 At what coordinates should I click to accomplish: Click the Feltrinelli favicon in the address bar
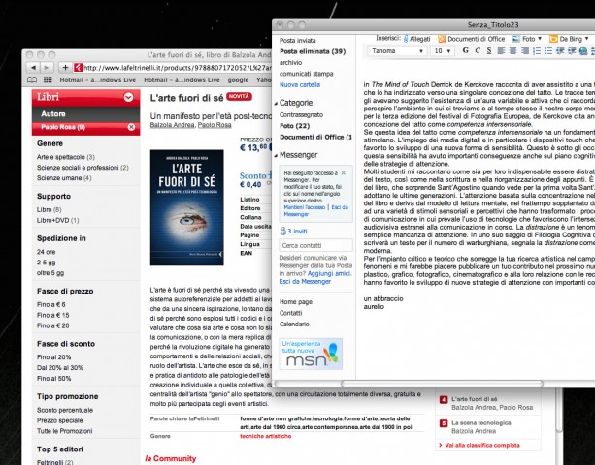(79, 68)
